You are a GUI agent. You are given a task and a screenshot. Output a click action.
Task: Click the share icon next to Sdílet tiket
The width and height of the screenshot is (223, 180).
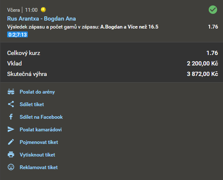11,104
